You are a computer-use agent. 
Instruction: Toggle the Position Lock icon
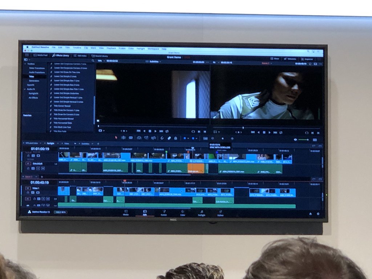click(x=175, y=138)
